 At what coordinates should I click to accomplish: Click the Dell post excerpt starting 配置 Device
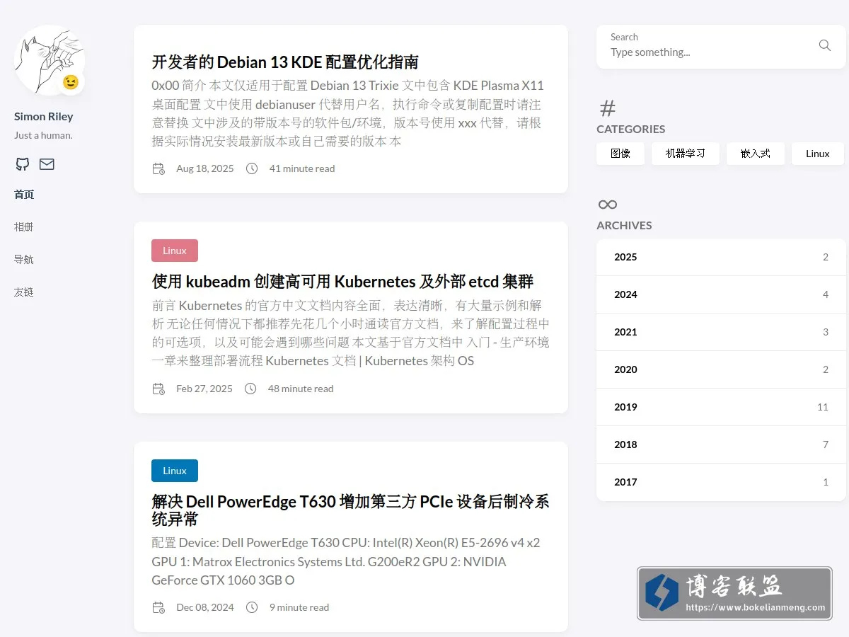[x=346, y=561]
